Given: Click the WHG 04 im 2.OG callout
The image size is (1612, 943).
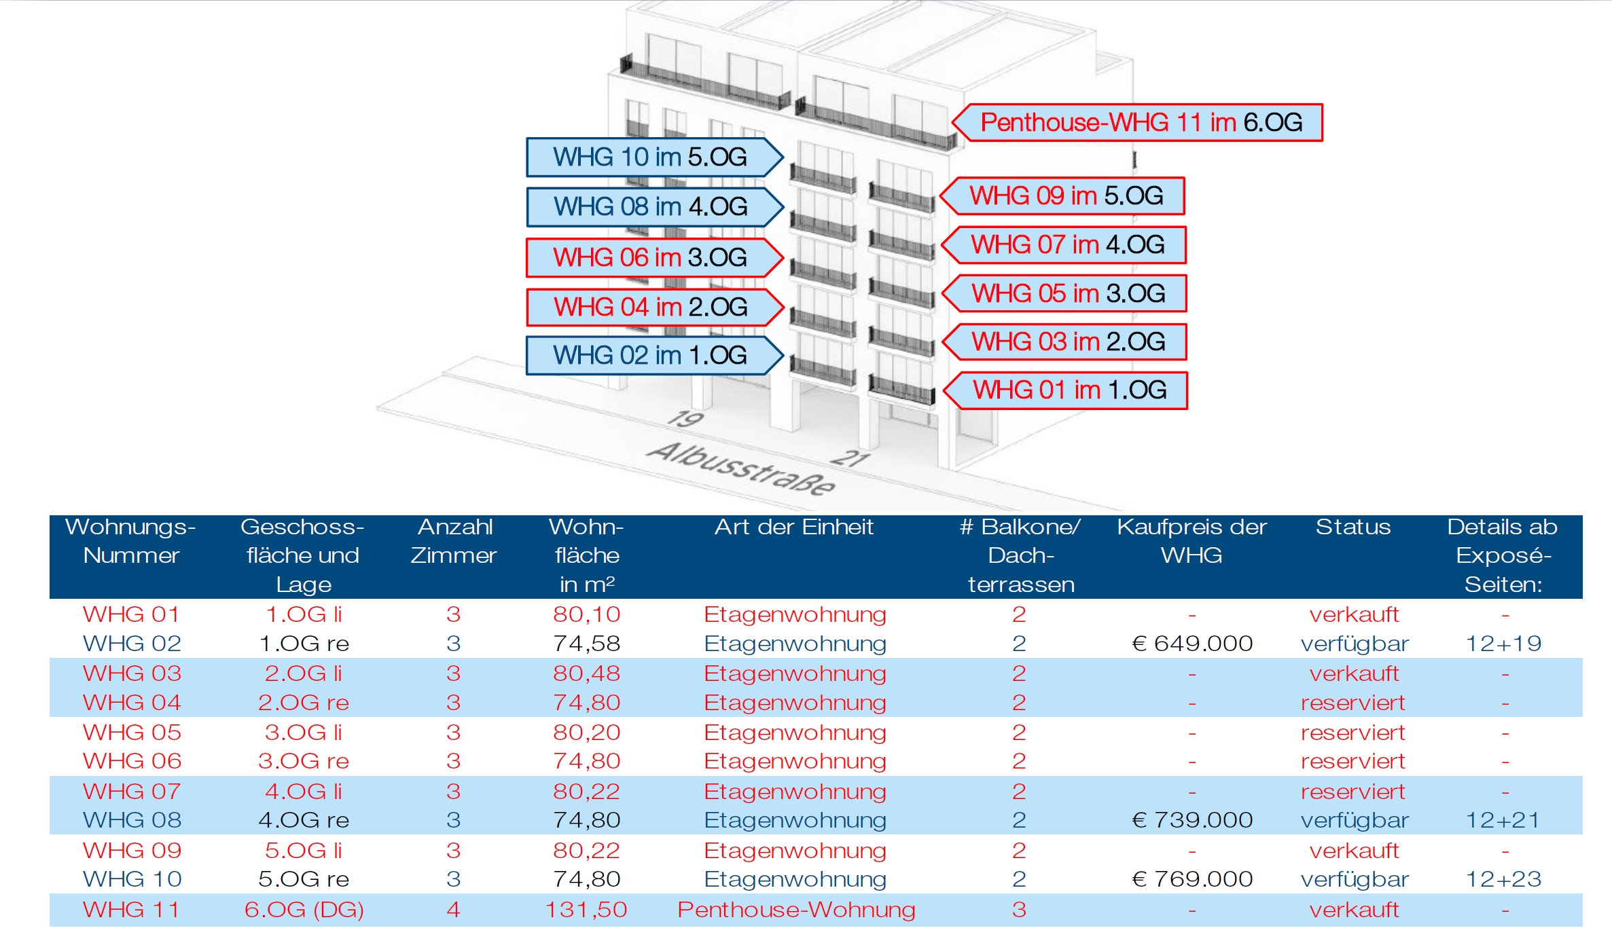Looking at the screenshot, I should click(650, 308).
